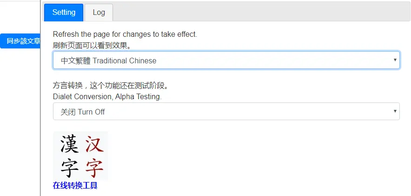
Task: Click the black 字 character in the logo
Action: tap(69, 168)
